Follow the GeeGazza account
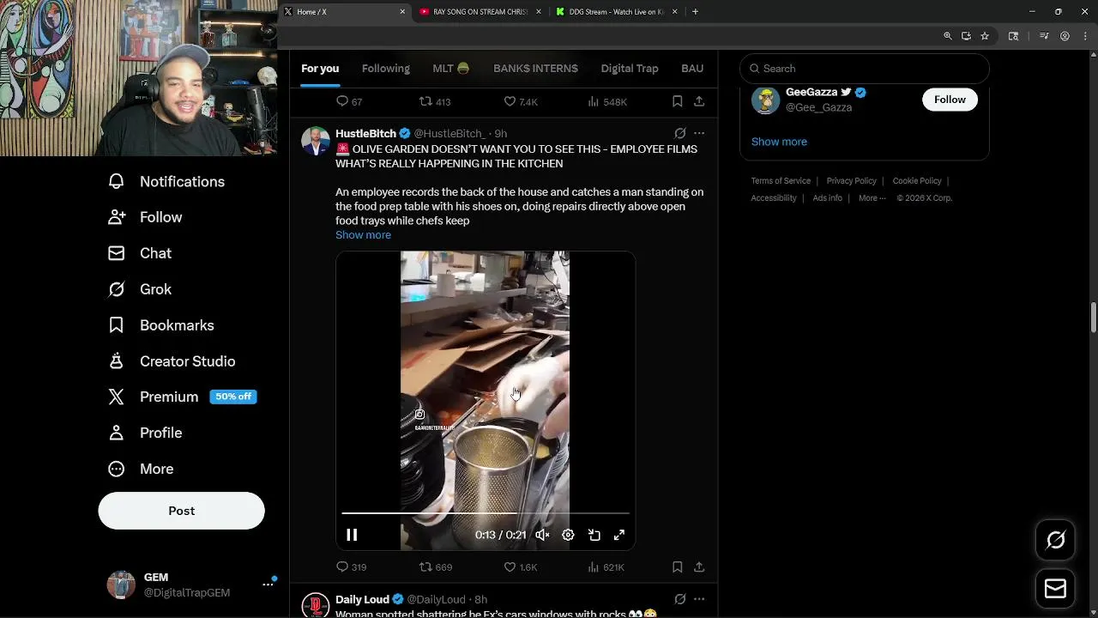The height and width of the screenshot is (618, 1098). (x=950, y=100)
